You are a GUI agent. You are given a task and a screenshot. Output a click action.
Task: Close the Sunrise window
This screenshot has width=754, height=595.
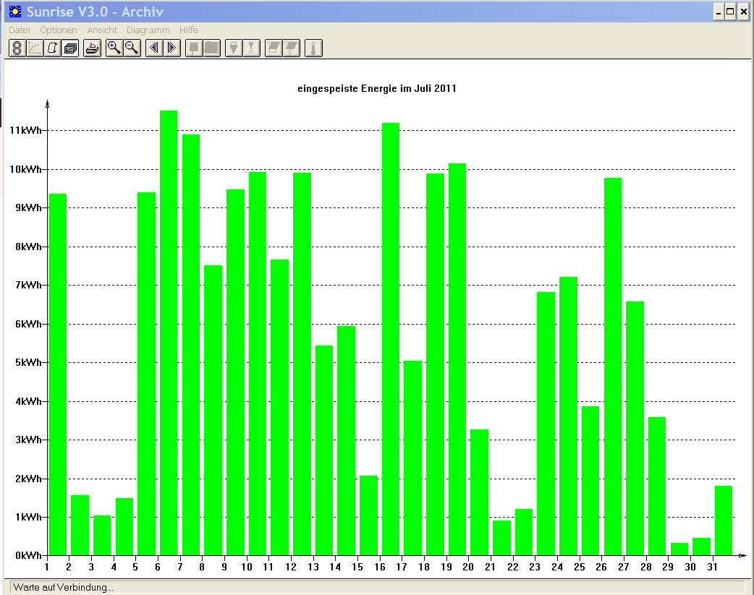point(743,12)
